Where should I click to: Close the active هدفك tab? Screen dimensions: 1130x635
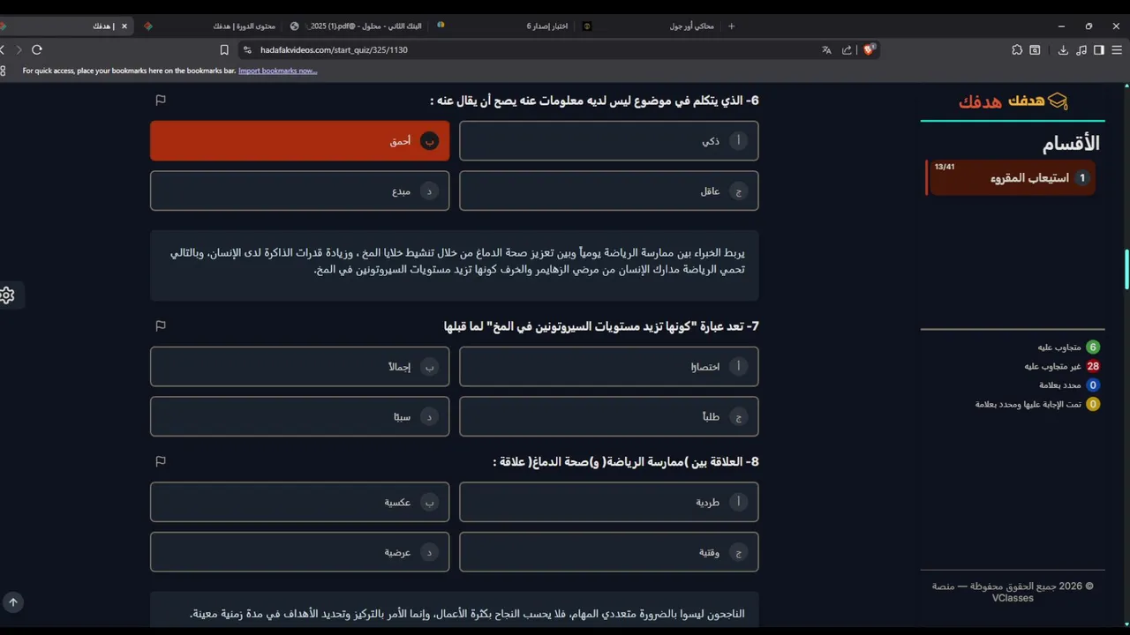coord(124,26)
